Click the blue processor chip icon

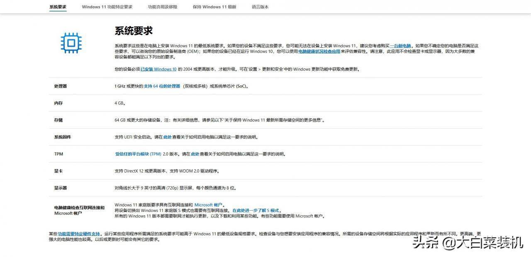pos(71,43)
